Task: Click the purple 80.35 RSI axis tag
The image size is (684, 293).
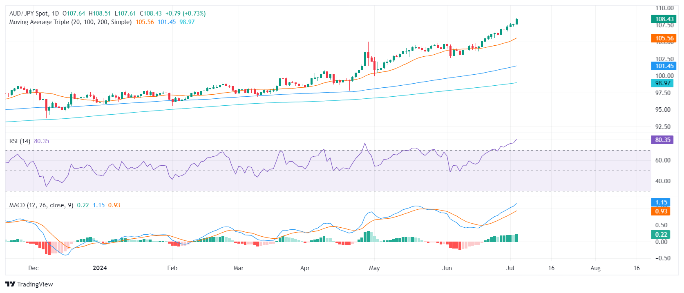Action: click(x=662, y=140)
